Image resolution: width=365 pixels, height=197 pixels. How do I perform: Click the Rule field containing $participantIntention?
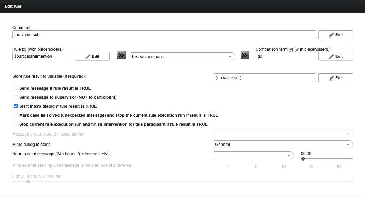(x=43, y=56)
